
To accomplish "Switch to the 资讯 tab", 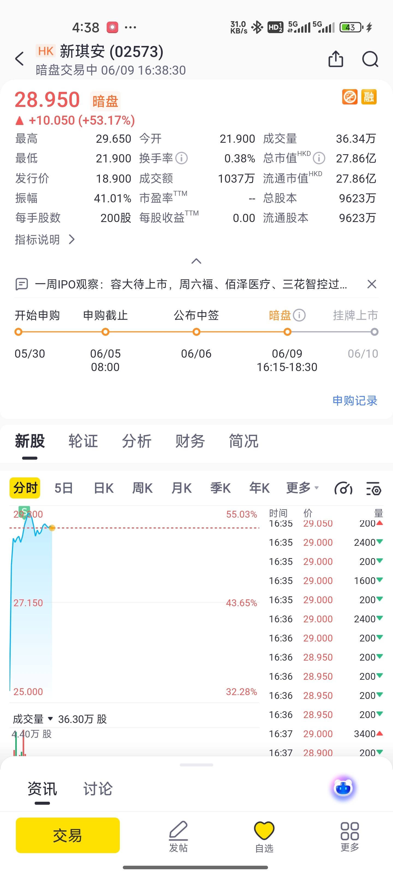I will tap(42, 789).
